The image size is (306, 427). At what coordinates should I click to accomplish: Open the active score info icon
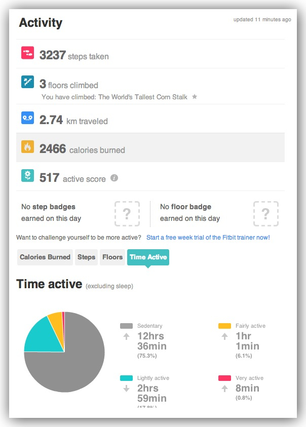pyautogui.click(x=114, y=178)
